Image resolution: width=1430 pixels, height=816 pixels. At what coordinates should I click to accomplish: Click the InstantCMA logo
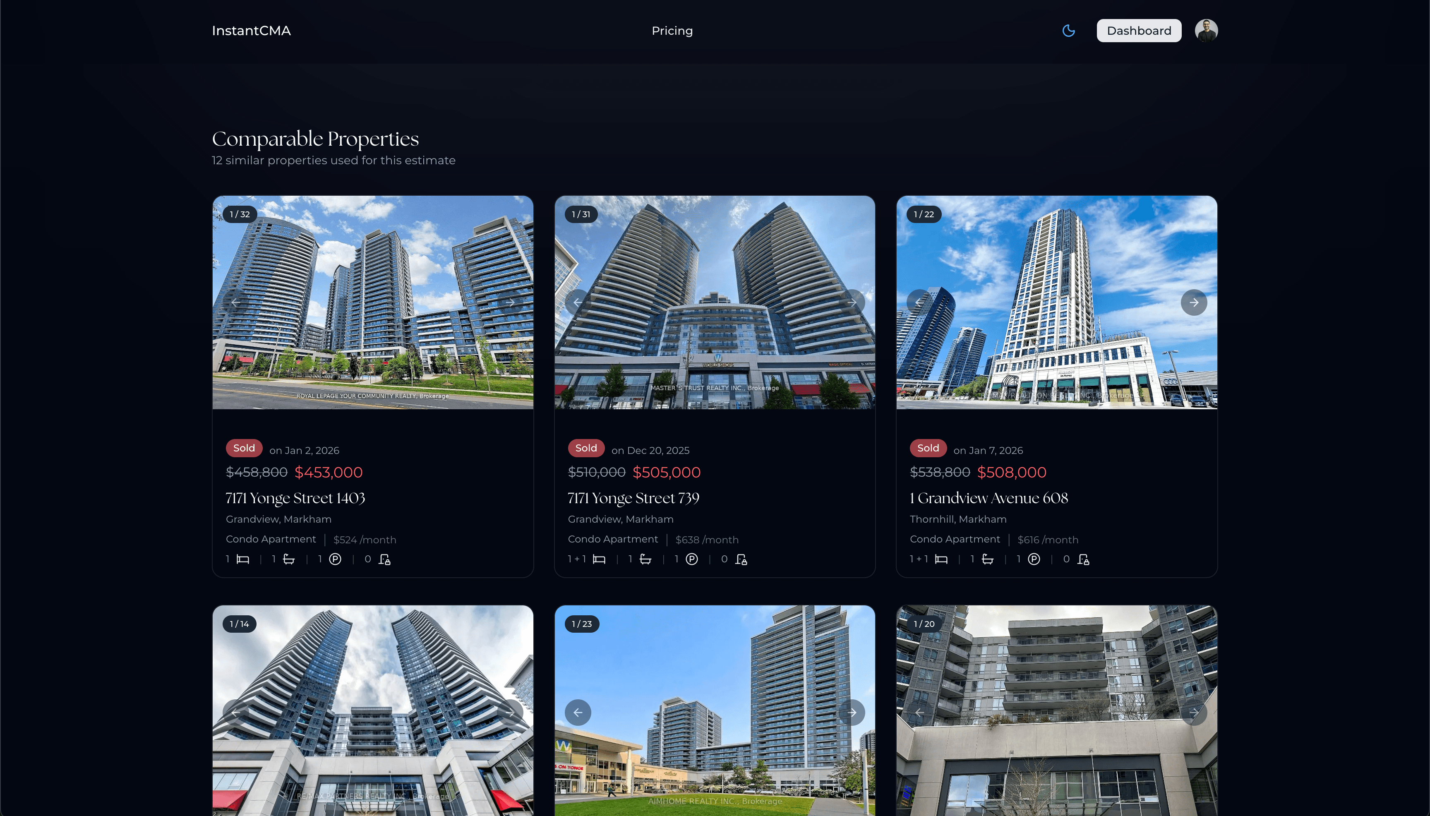pos(251,30)
